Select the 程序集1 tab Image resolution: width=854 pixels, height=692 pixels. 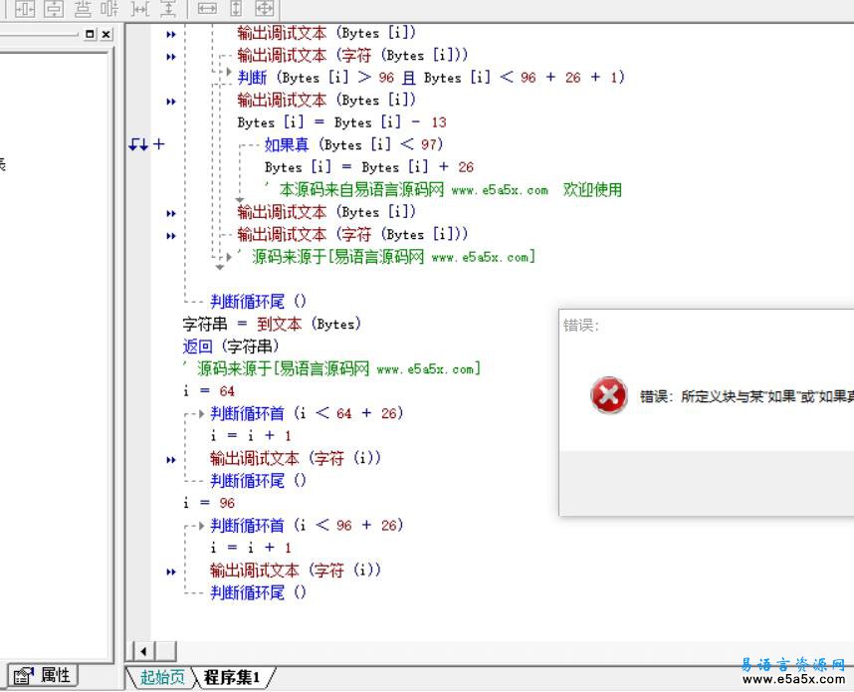pos(232,677)
